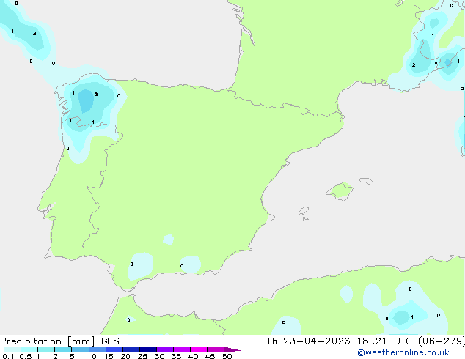The width and height of the screenshot is (465, 359).
Task: Pick the legend swatch between 45 and 50
Action: 216,349
